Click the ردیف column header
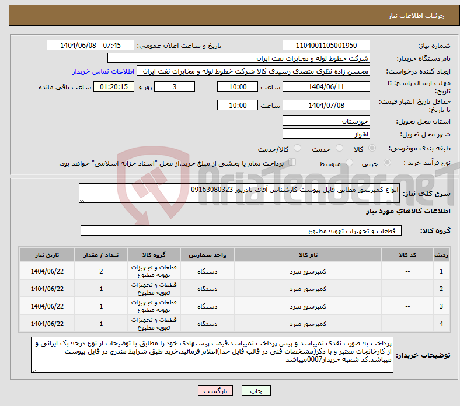The width and height of the screenshot is (460, 406). tap(441, 255)
